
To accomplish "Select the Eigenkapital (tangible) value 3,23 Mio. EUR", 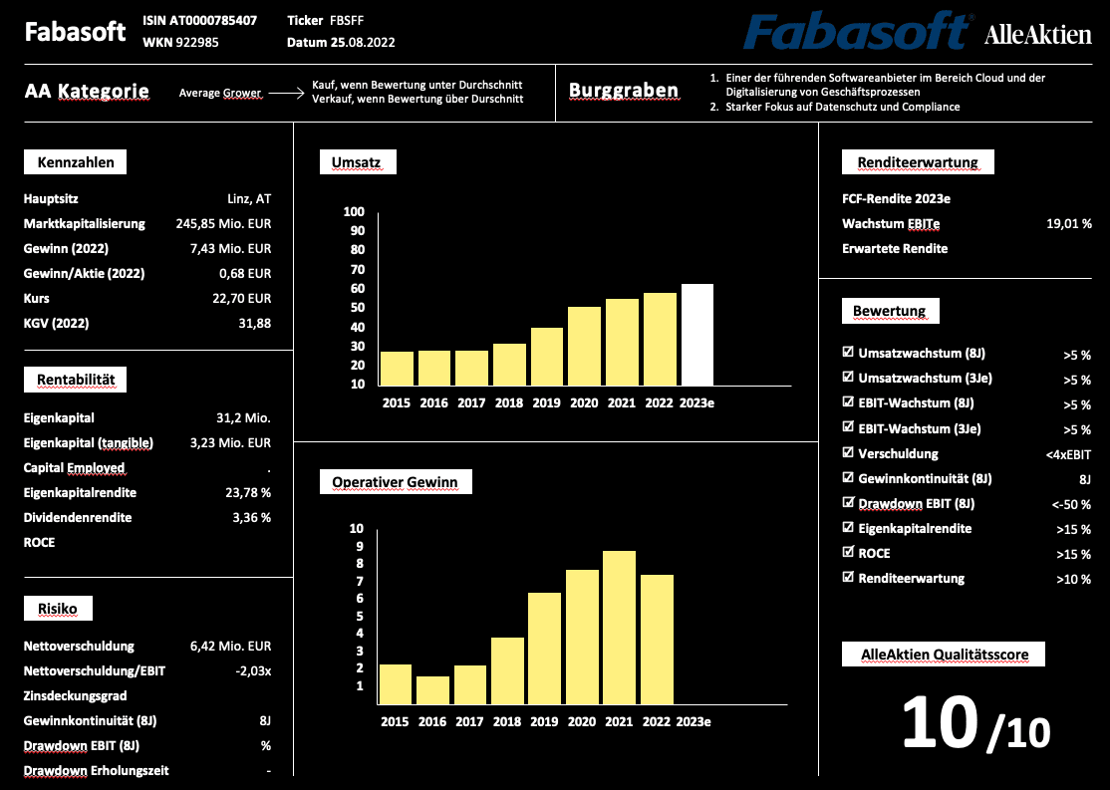I will [231, 443].
